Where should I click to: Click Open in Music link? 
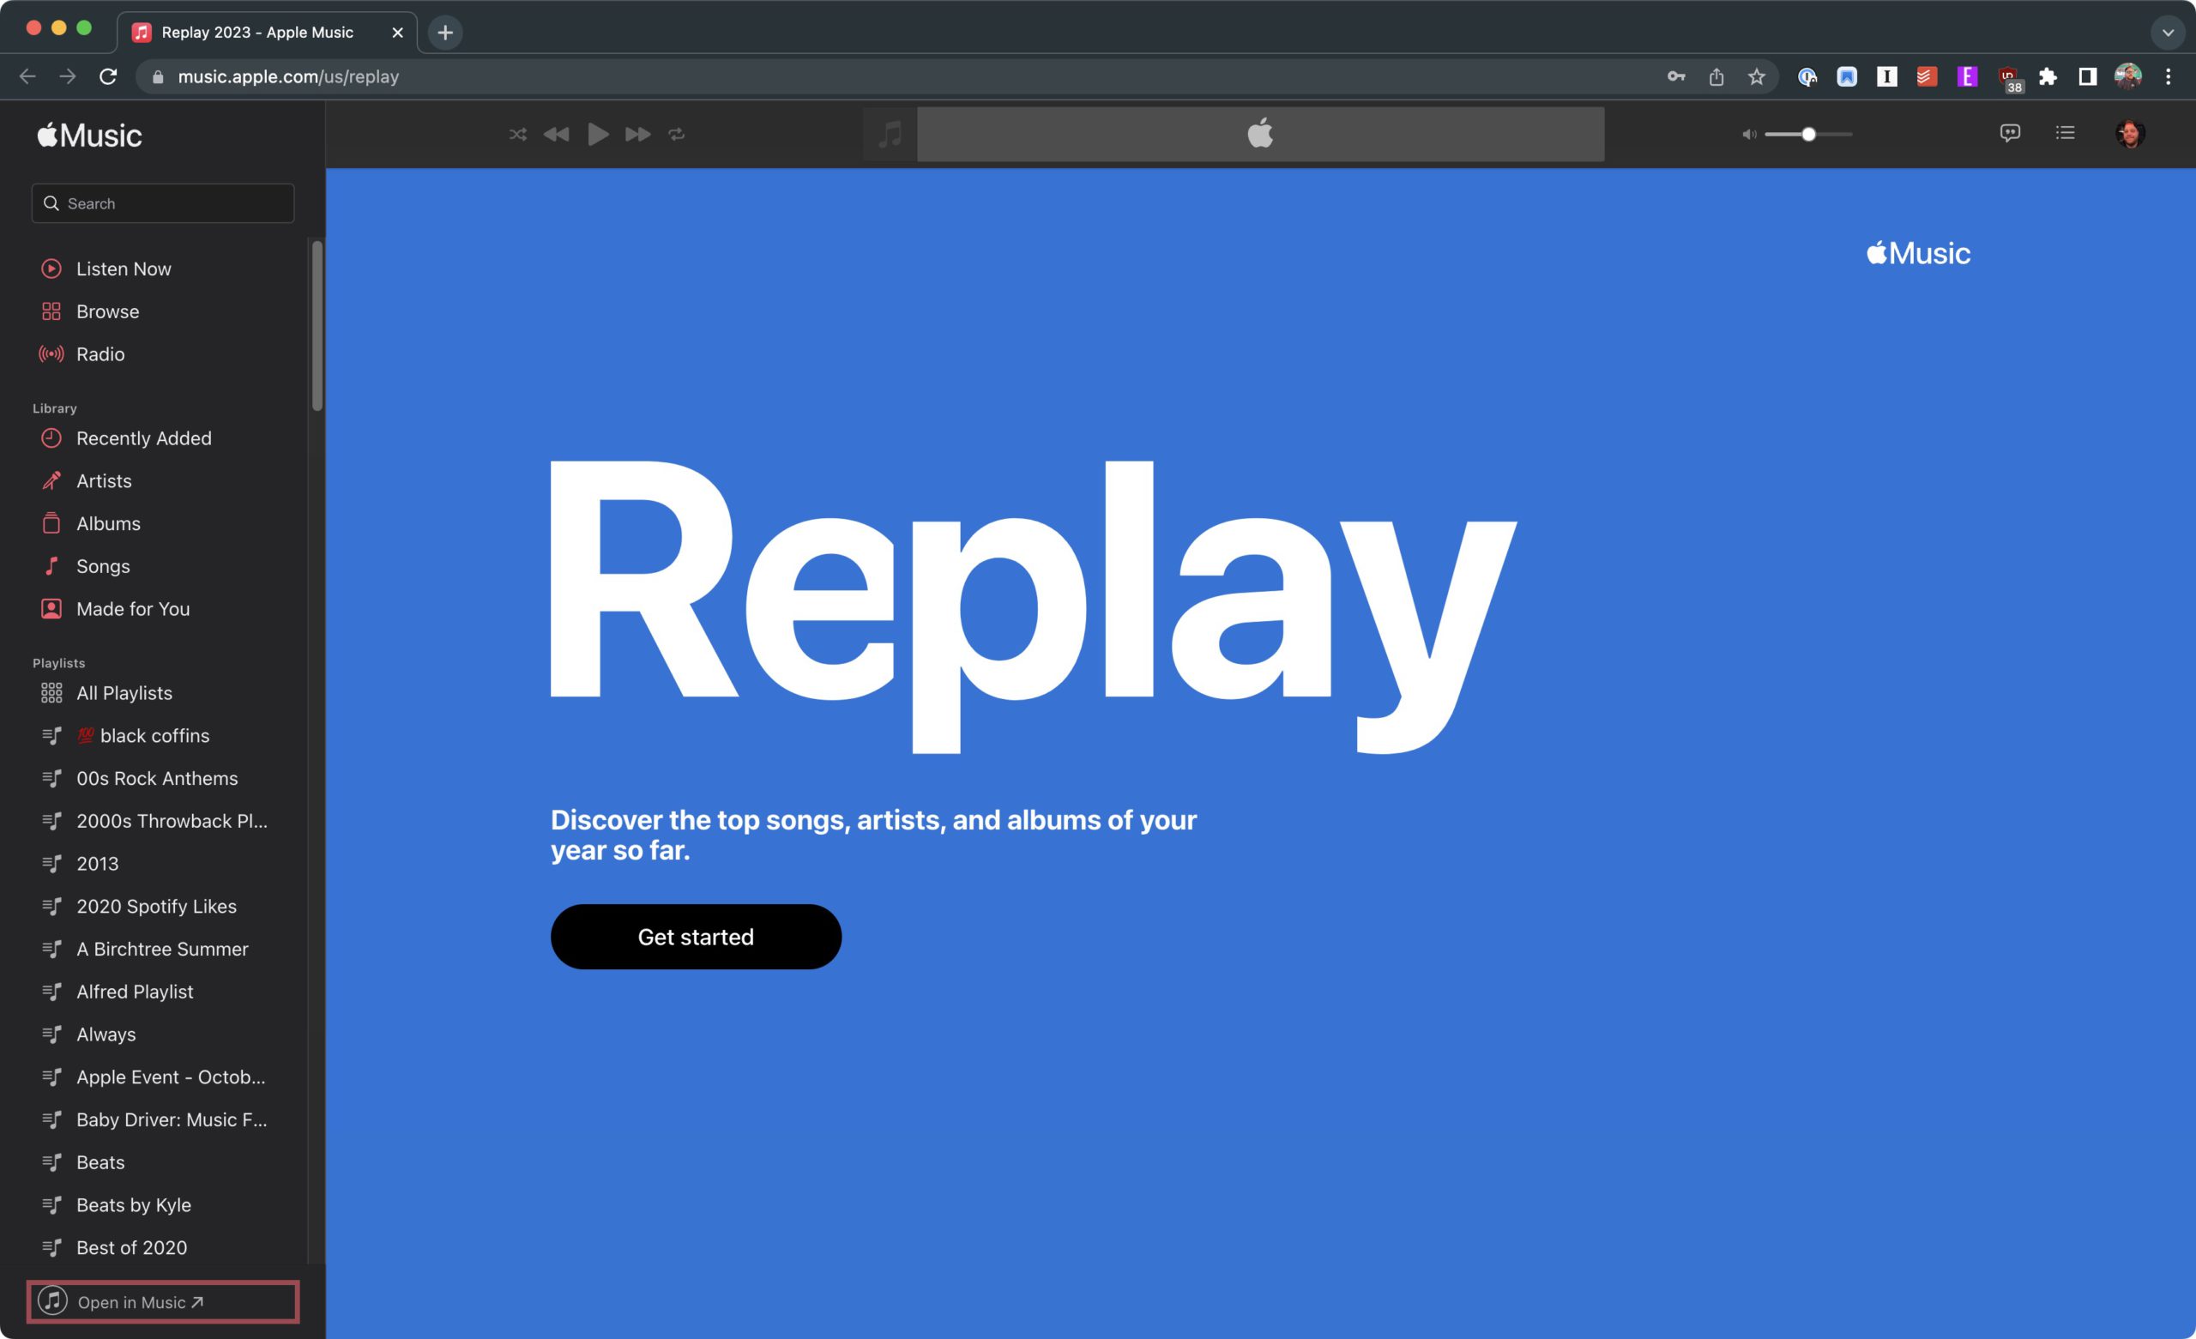coord(163,1302)
